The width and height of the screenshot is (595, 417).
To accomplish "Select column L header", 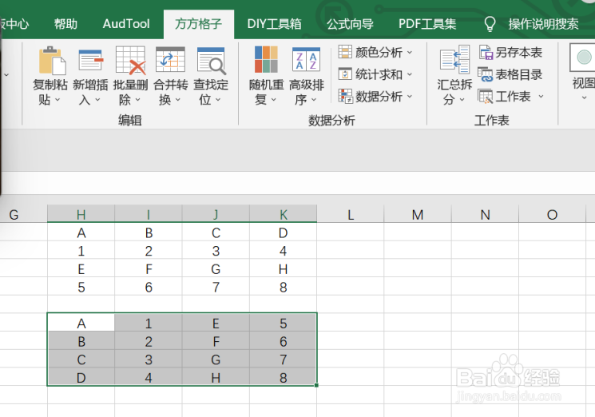I will [351, 214].
